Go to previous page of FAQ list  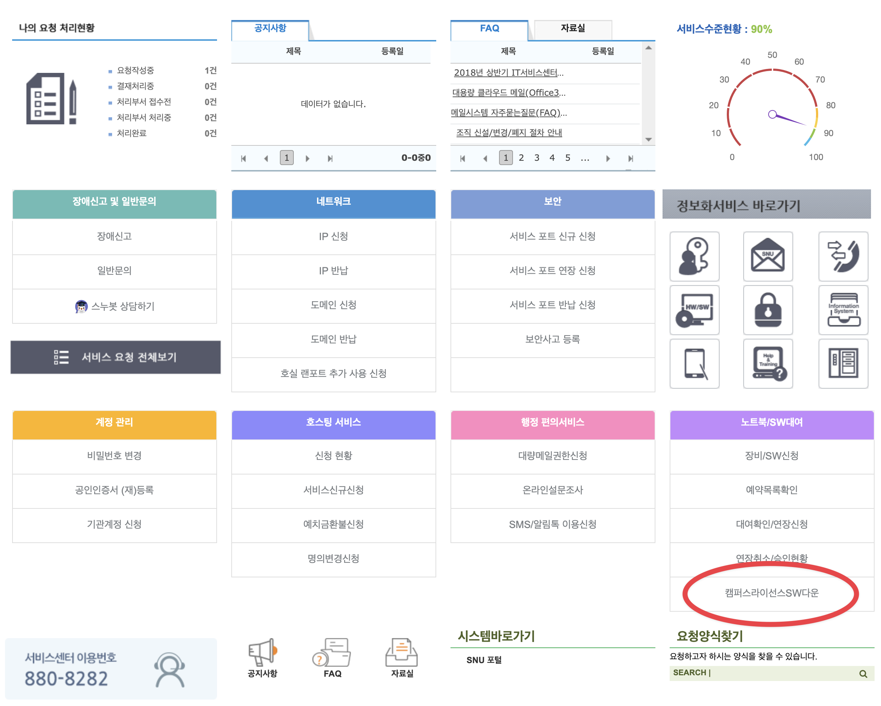click(x=485, y=158)
